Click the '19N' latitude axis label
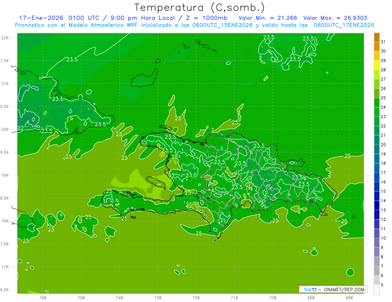 point(6,175)
